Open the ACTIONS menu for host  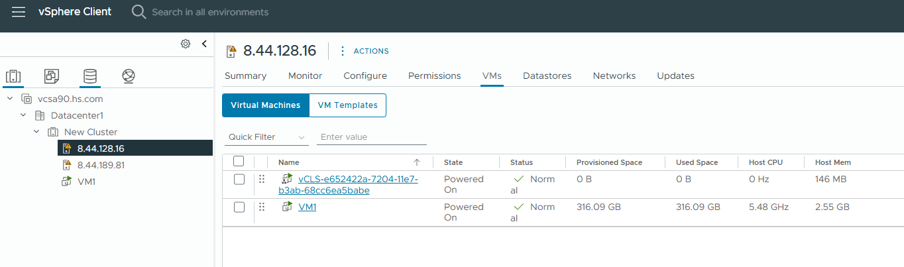(371, 51)
